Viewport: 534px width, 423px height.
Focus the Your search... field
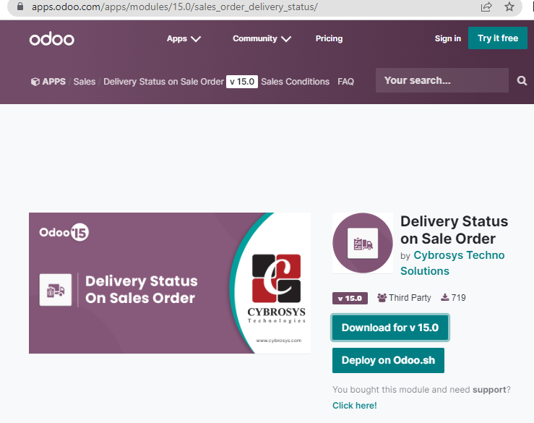pyautogui.click(x=442, y=80)
